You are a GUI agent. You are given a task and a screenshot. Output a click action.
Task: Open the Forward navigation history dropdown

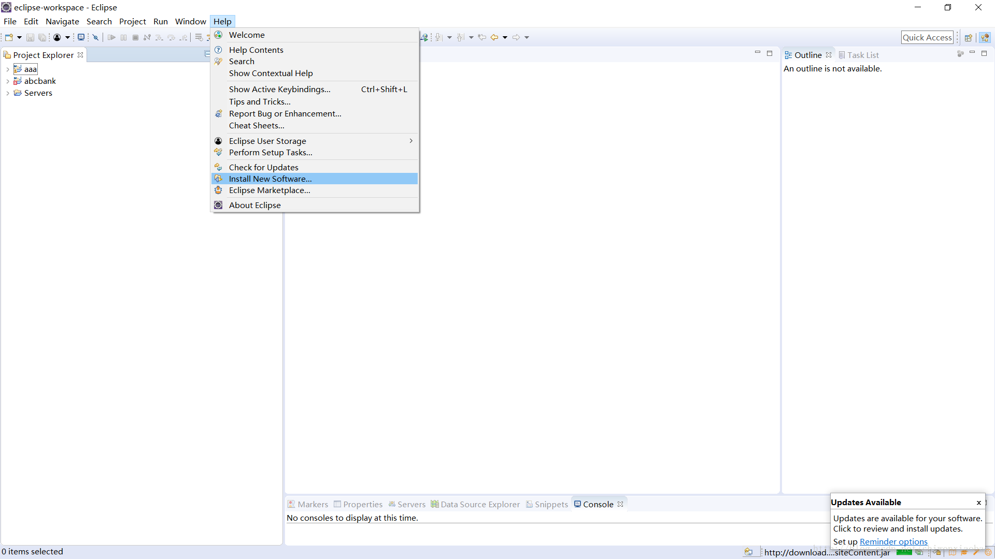pos(527,37)
